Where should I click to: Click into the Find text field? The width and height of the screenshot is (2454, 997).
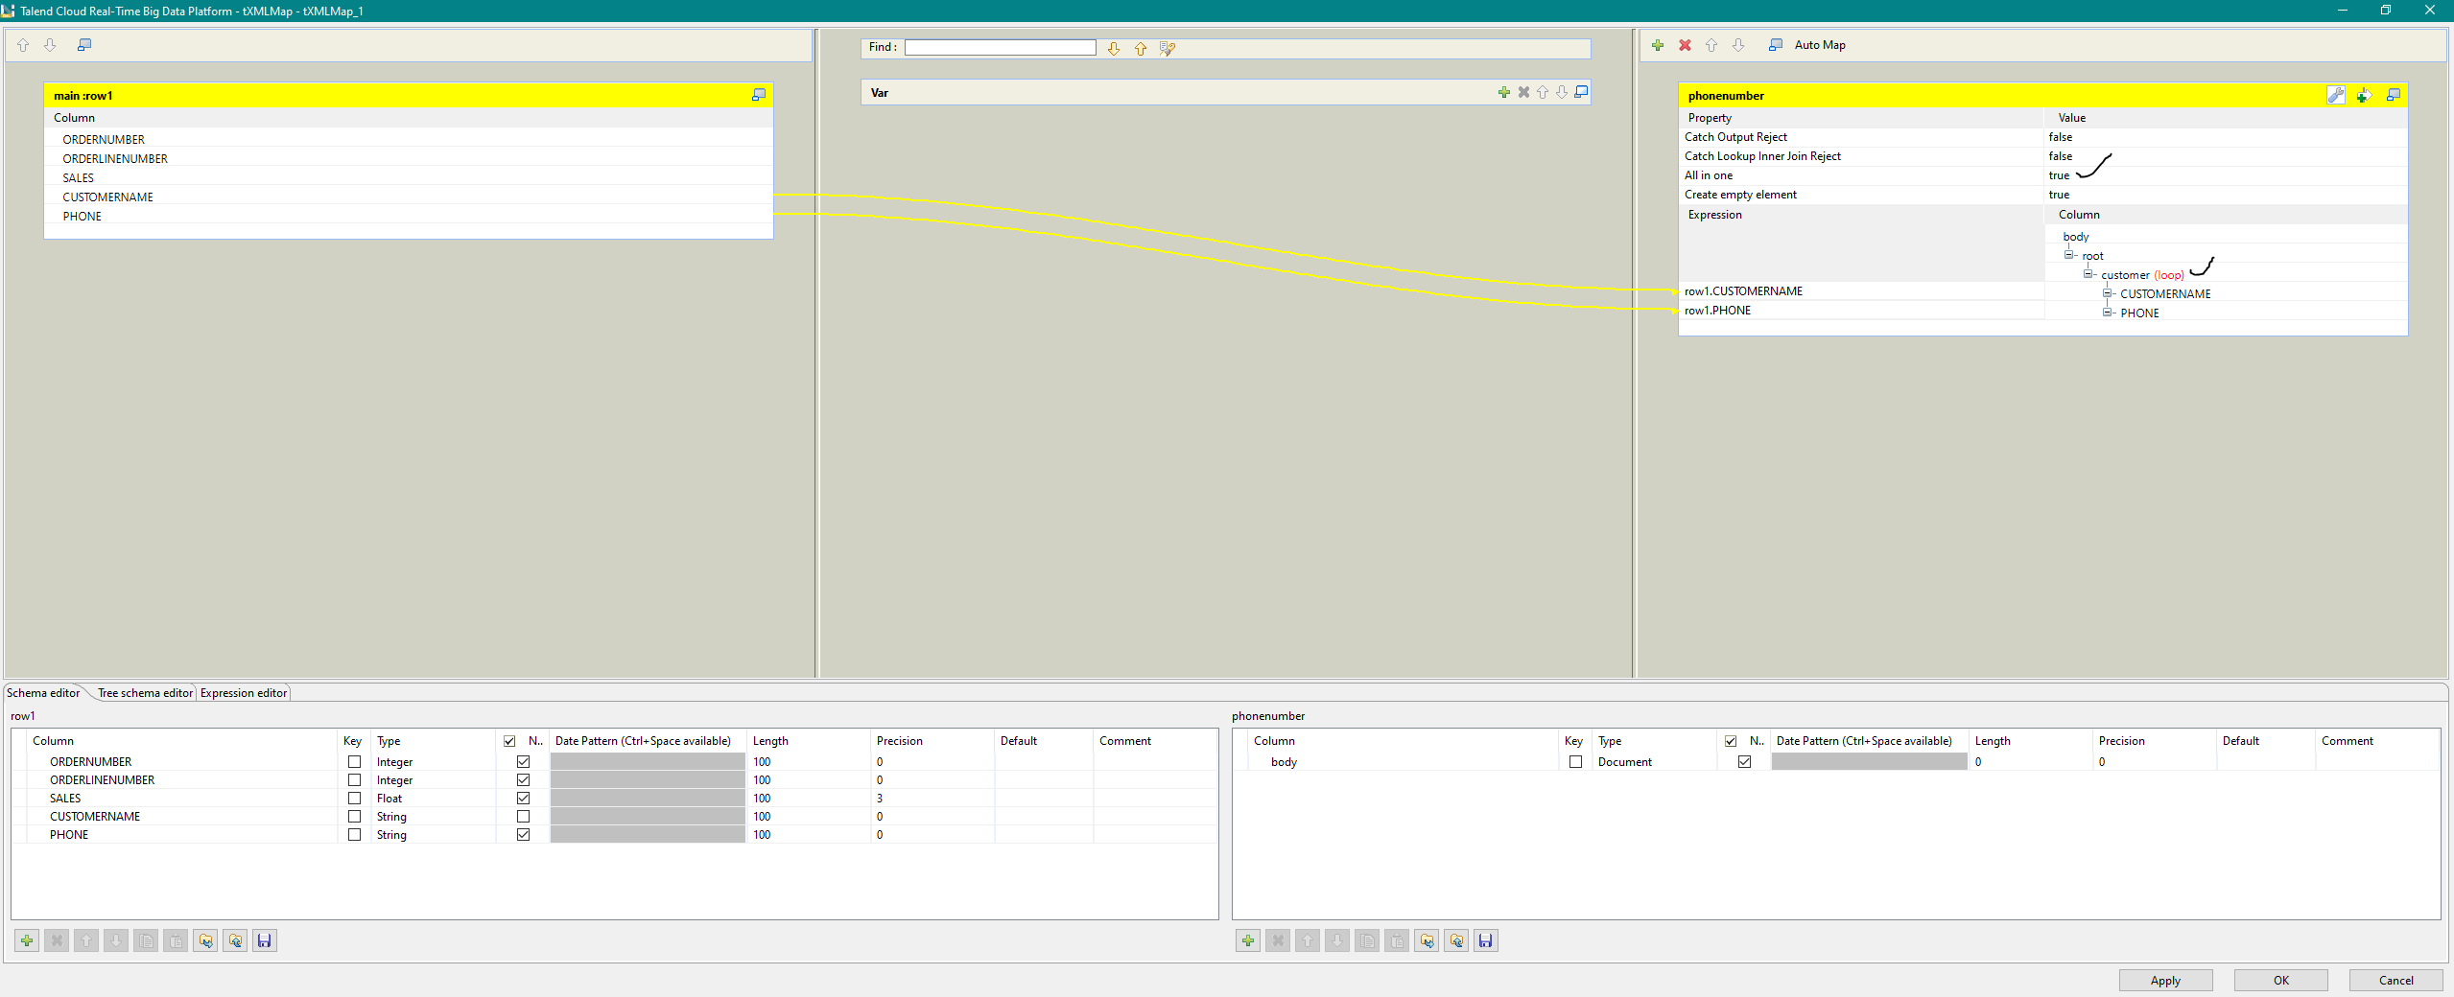click(x=1000, y=47)
